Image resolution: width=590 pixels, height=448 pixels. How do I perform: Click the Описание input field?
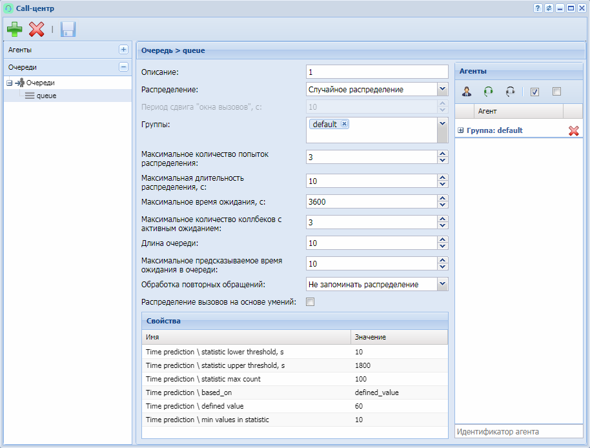coord(376,72)
